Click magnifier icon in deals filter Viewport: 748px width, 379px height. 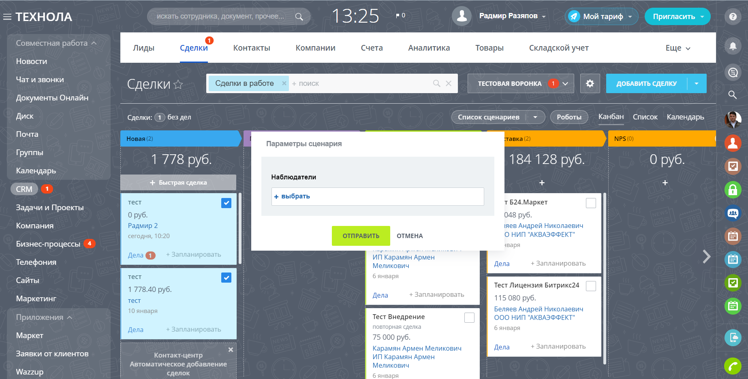pos(436,83)
